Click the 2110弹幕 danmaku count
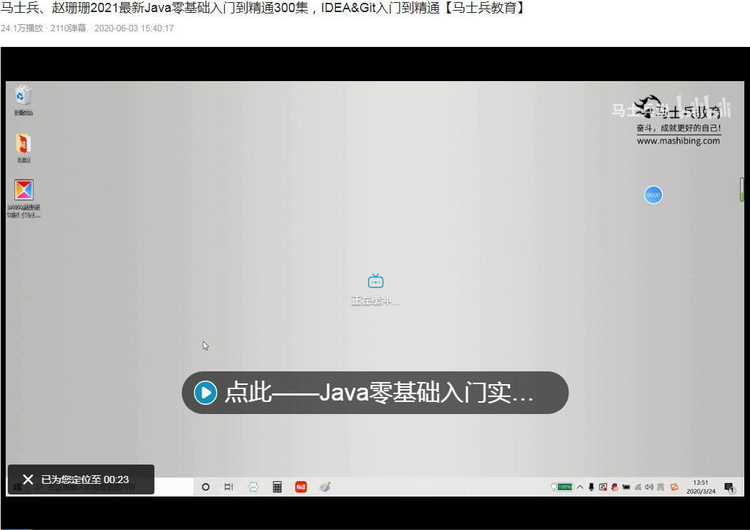 pyautogui.click(x=68, y=28)
